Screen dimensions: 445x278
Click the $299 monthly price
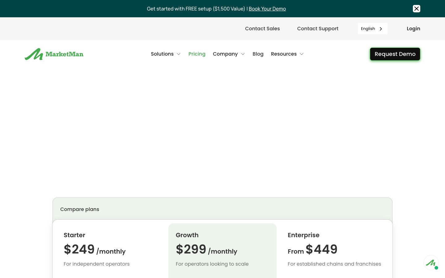pos(206,250)
